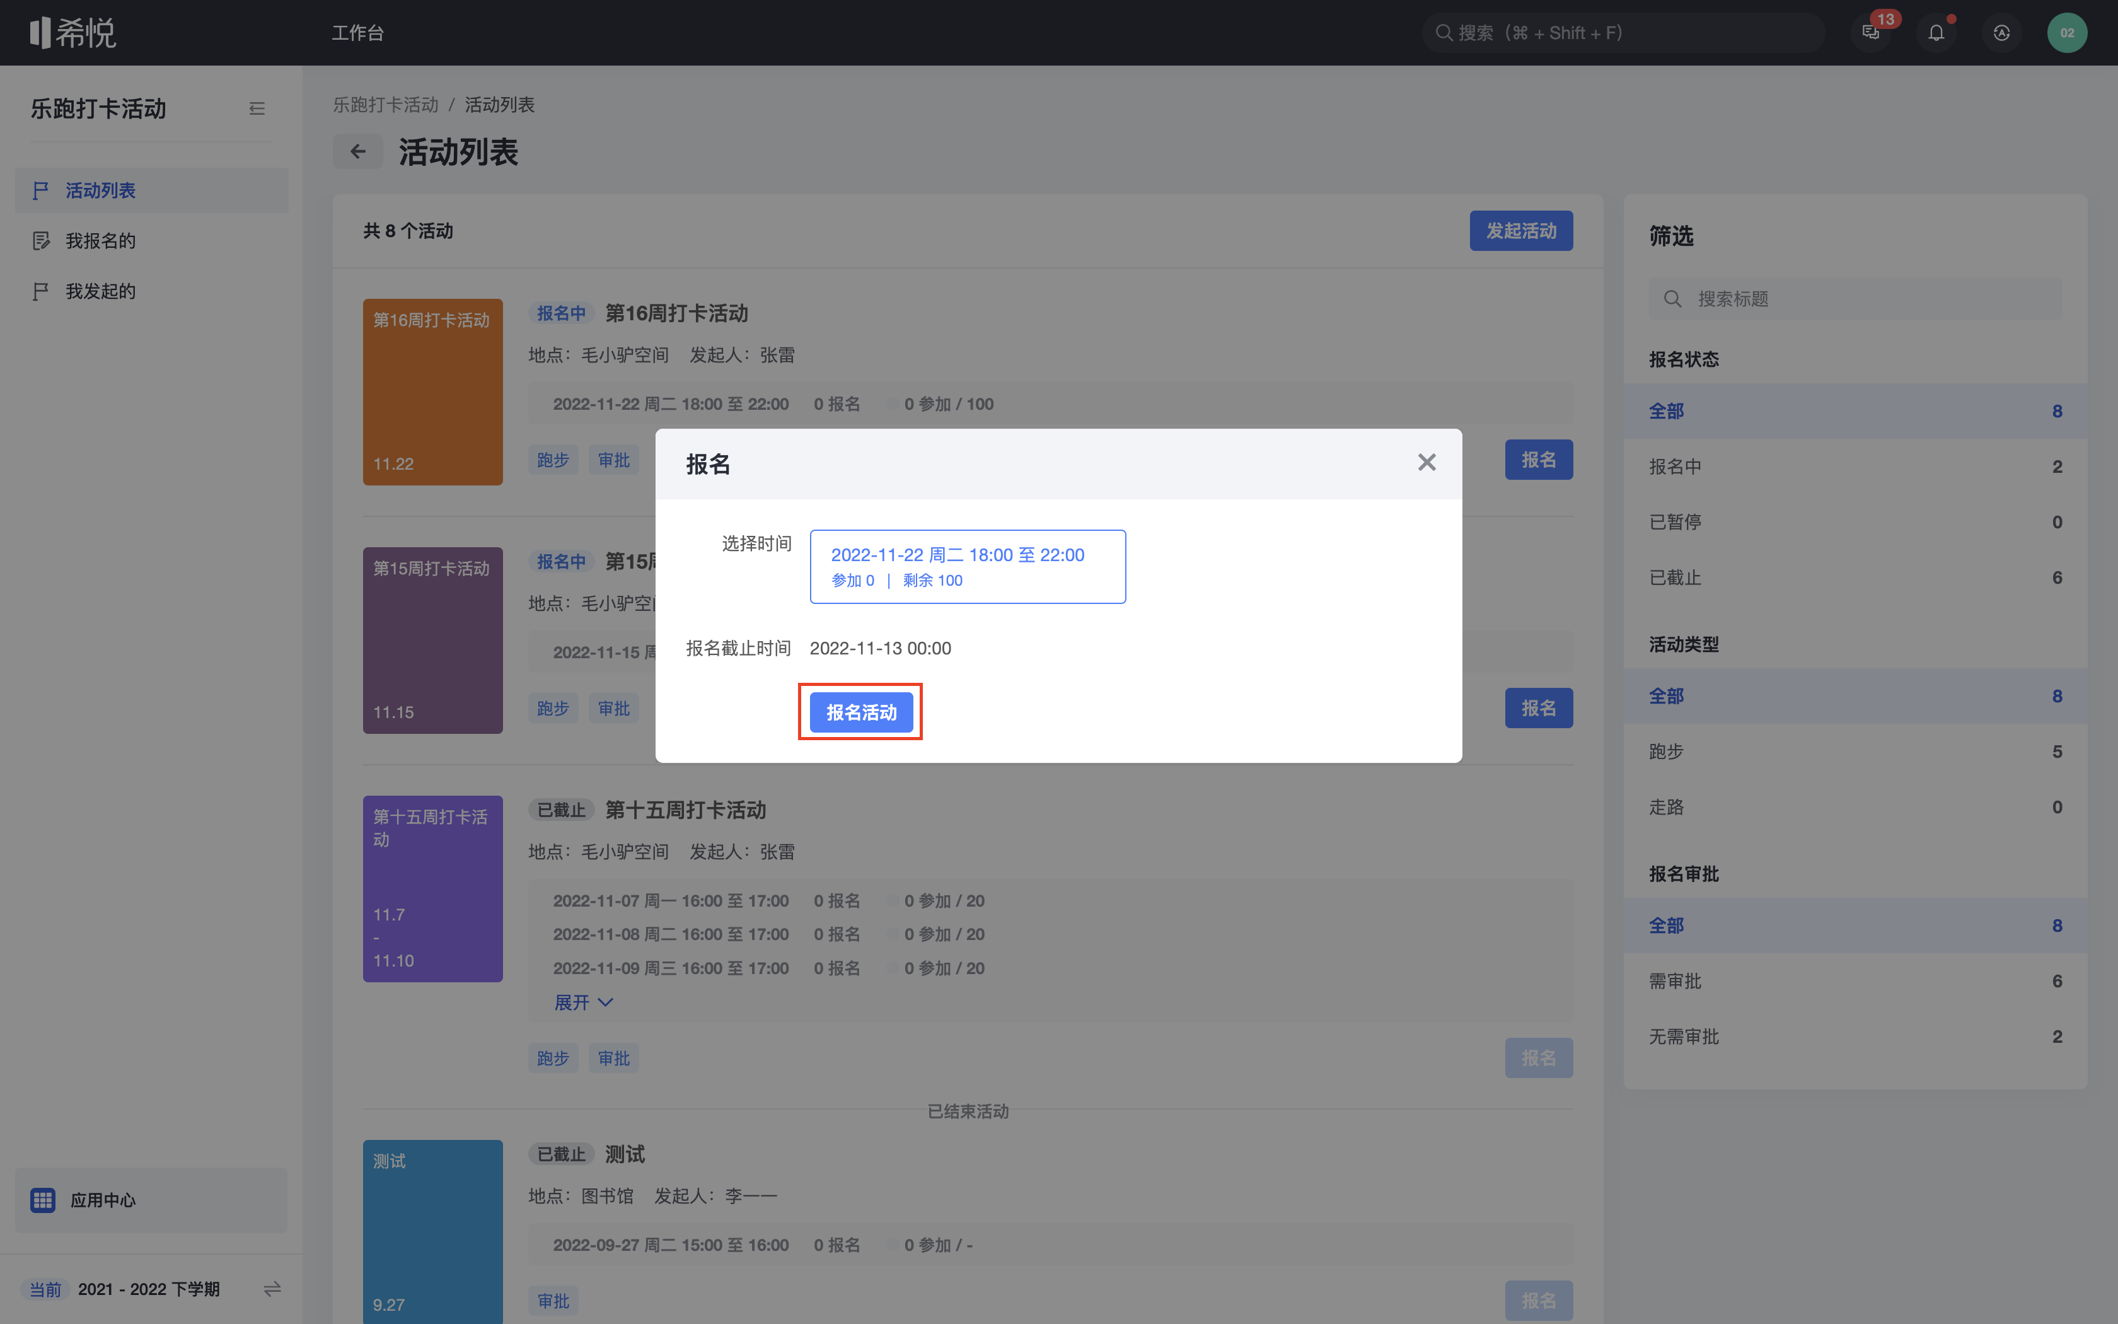2118x1324 pixels.
Task: Click 报名 button for 第15周打卡活动
Action: coord(1539,707)
